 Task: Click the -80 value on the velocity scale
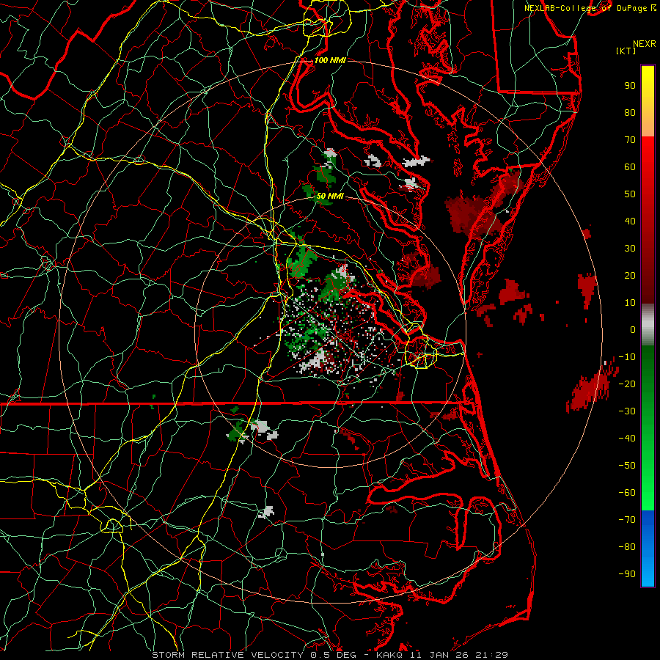coord(627,547)
